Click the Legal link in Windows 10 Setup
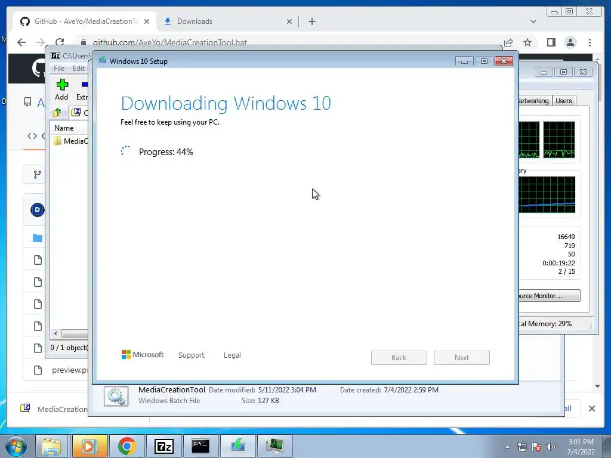Screen dimensions: 611x458 (x=232, y=355)
